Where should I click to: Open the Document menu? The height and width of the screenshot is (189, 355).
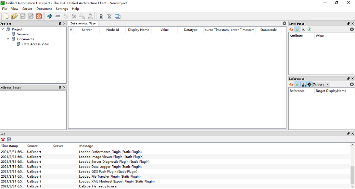click(x=44, y=9)
